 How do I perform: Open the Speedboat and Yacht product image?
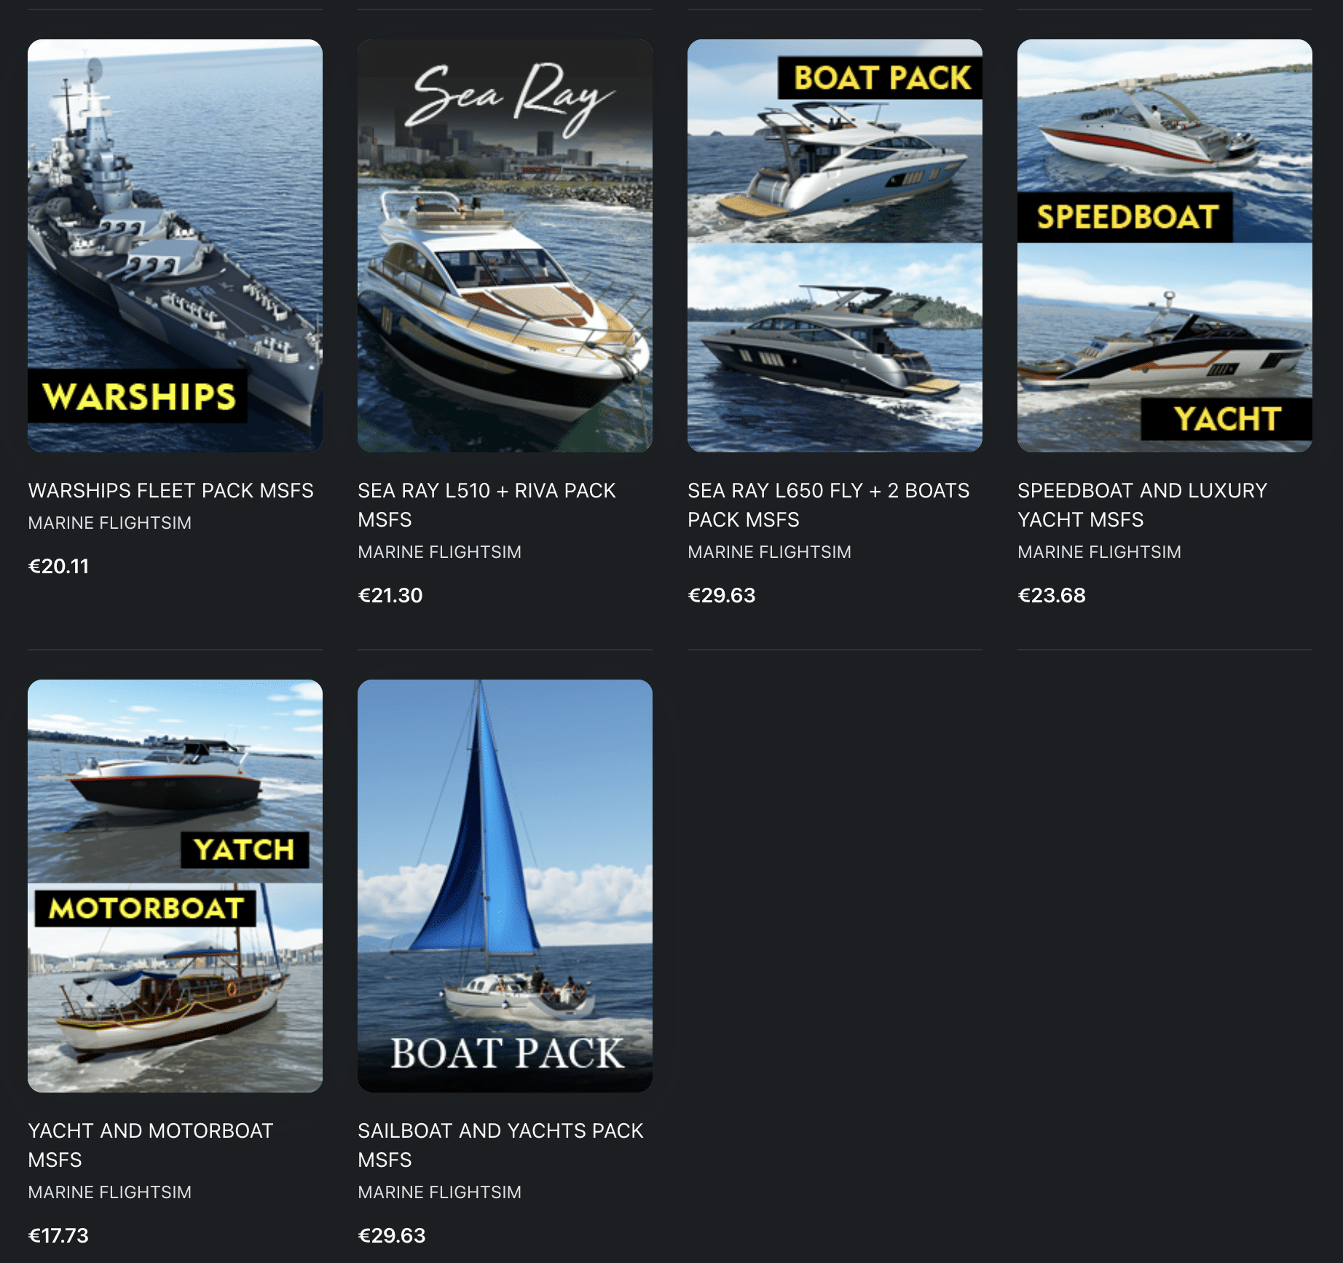pos(1165,245)
